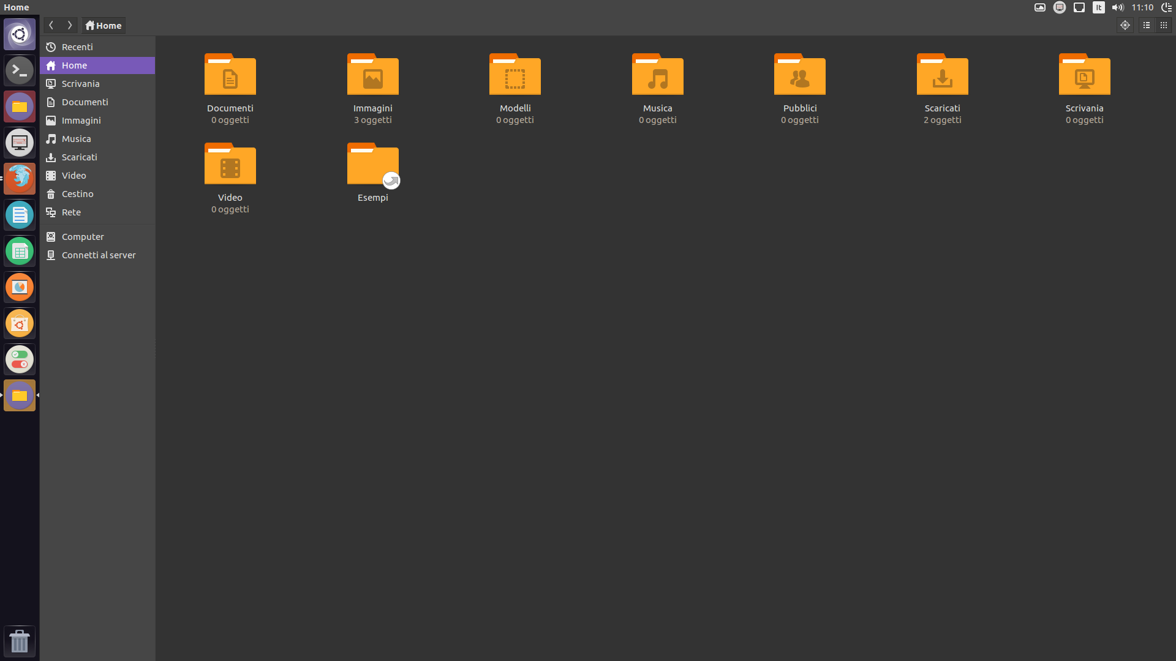Switch to grid icon view
This screenshot has height=661, width=1176.
[x=1164, y=25]
